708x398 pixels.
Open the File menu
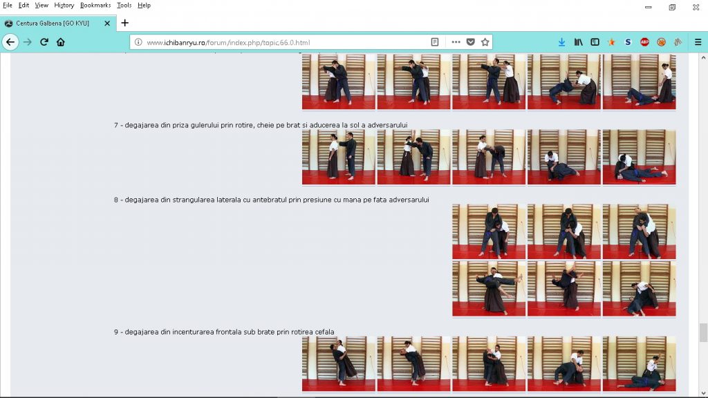7,6
